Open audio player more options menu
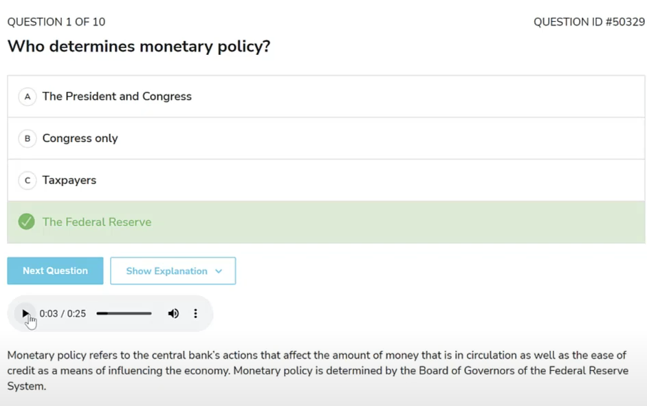Screen dimensions: 647x406 [x=195, y=314]
